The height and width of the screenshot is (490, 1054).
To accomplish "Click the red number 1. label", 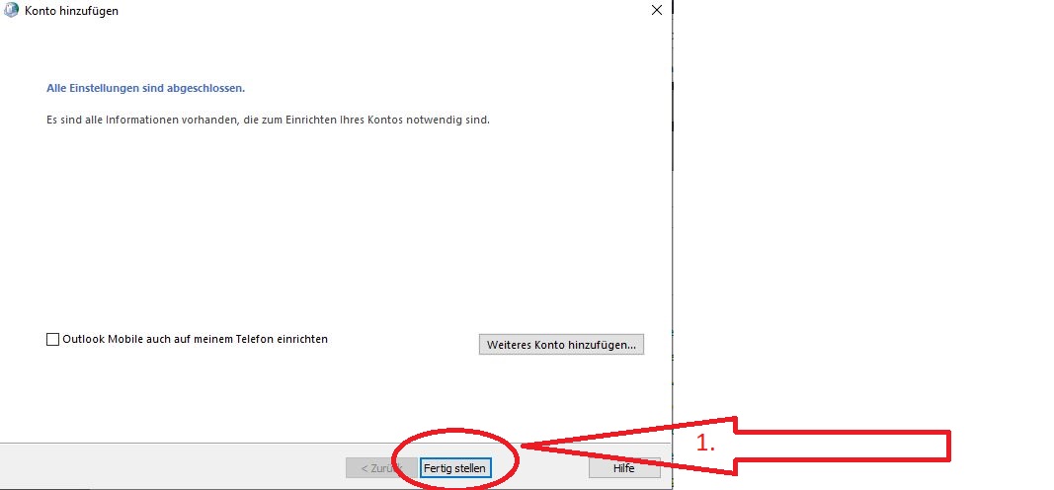I will pyautogui.click(x=705, y=445).
